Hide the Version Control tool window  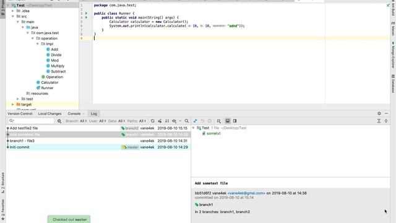click(x=386, y=113)
